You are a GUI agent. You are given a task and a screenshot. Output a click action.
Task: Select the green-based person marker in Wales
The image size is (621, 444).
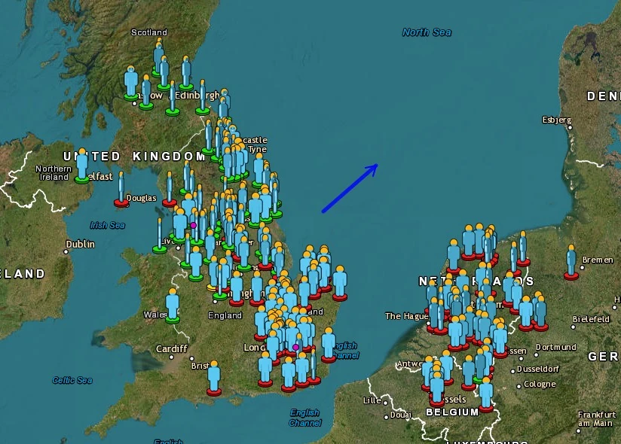173,306
